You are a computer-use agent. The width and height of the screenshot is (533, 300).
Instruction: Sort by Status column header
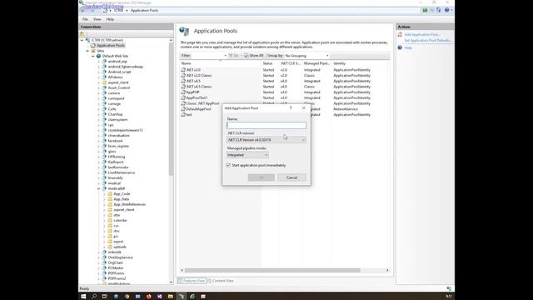267,63
